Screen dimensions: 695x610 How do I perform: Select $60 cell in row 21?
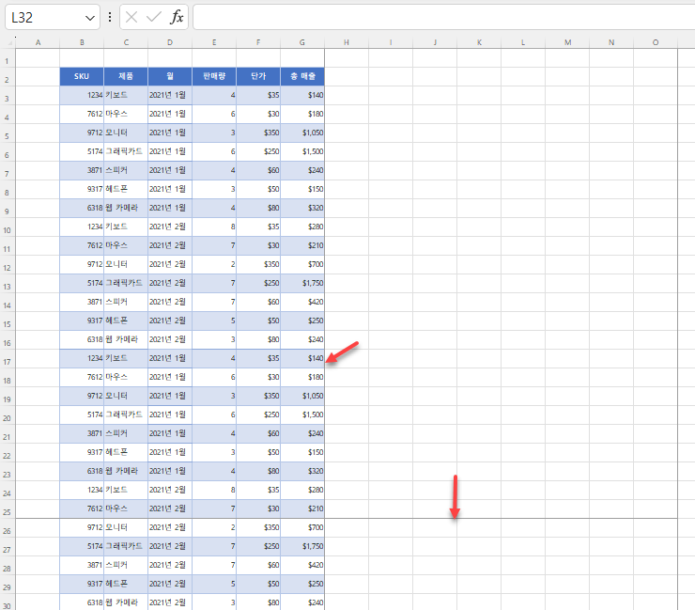(258, 433)
